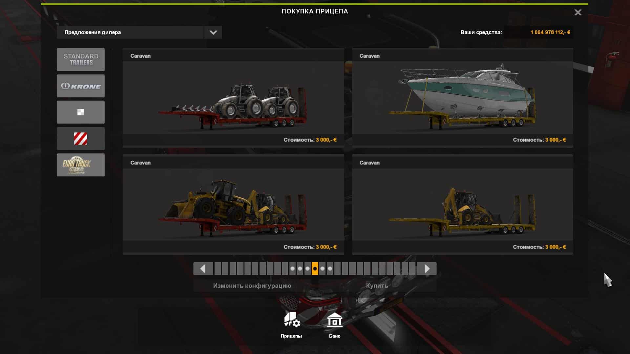Select the highlighted orange page indicator
This screenshot has width=630, height=354.
click(x=315, y=269)
